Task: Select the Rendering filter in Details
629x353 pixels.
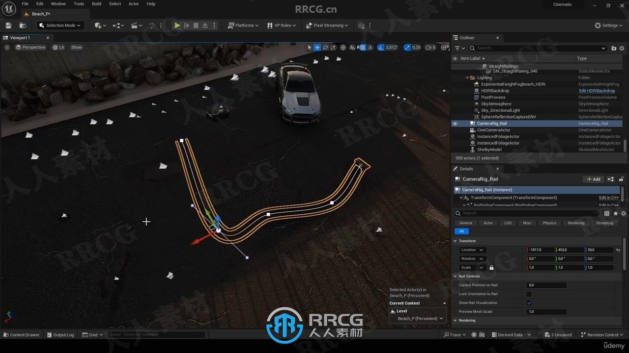Action: click(x=576, y=223)
